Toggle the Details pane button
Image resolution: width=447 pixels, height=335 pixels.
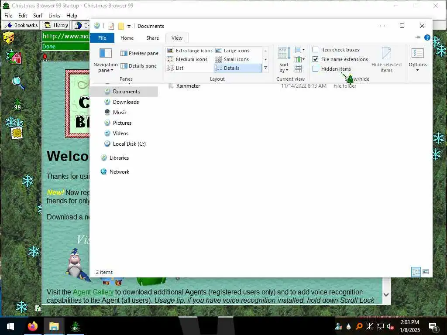click(x=138, y=66)
